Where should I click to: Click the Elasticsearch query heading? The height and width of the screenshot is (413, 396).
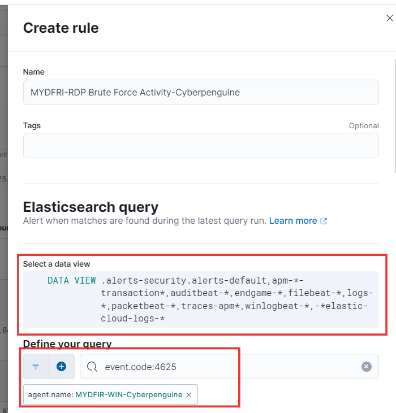91,207
